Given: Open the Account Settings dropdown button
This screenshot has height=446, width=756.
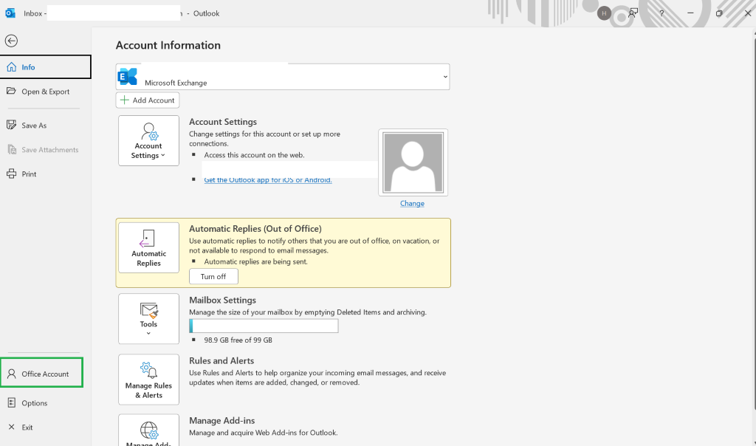Looking at the screenshot, I should [148, 141].
